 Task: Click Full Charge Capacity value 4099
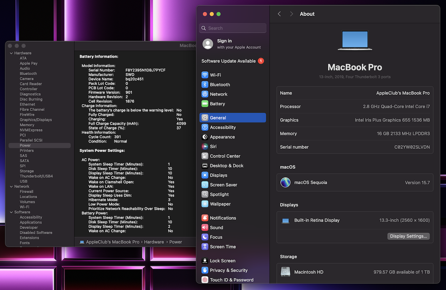click(181, 124)
